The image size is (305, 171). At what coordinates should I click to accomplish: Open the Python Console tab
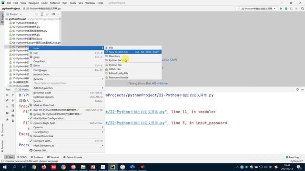[x=72, y=157]
